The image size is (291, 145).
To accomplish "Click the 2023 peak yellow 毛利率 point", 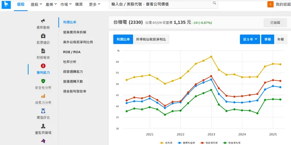I will click(211, 56).
